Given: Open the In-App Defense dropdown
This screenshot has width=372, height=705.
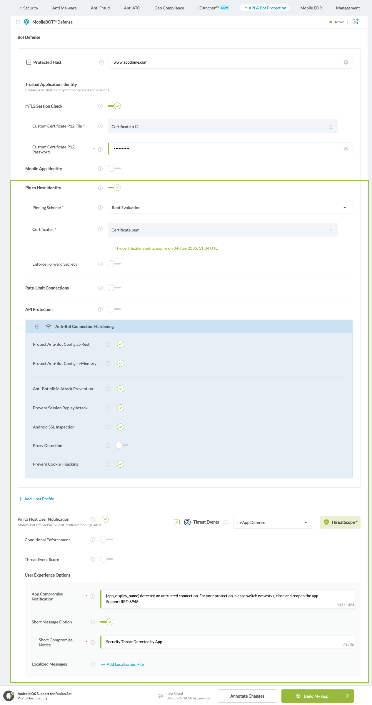Looking at the screenshot, I should click(x=273, y=522).
